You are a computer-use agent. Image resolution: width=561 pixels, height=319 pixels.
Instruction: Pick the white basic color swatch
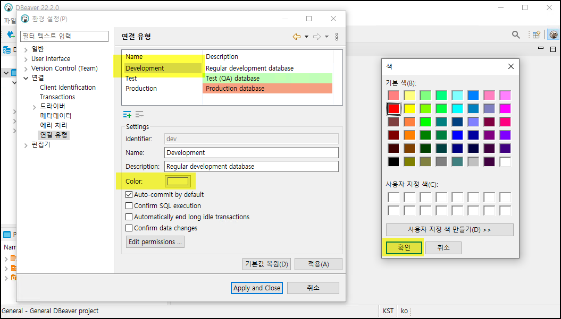pyautogui.click(x=505, y=161)
